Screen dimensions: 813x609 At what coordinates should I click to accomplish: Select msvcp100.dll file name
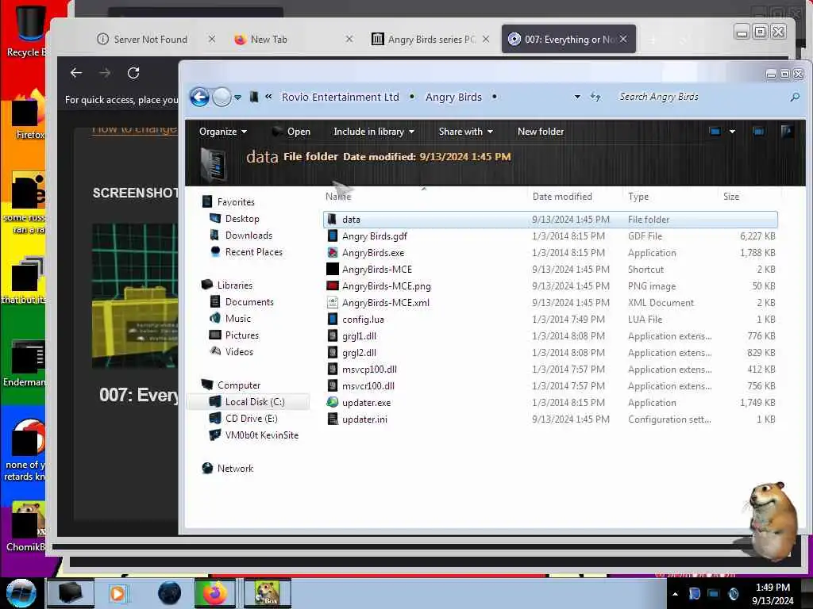click(369, 370)
